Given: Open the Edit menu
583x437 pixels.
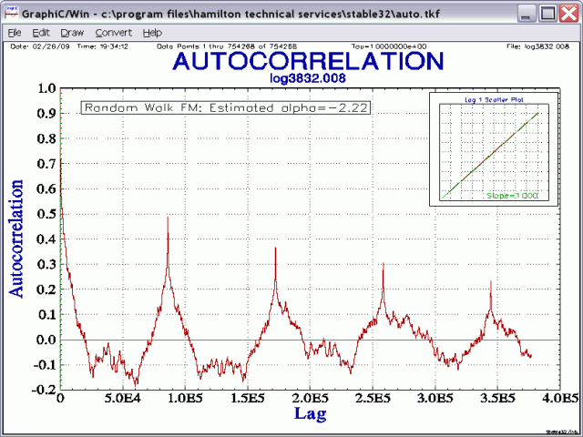Looking at the screenshot, I should coord(41,33).
